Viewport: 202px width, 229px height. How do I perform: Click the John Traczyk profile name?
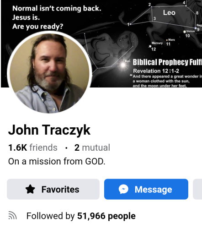coord(49,130)
